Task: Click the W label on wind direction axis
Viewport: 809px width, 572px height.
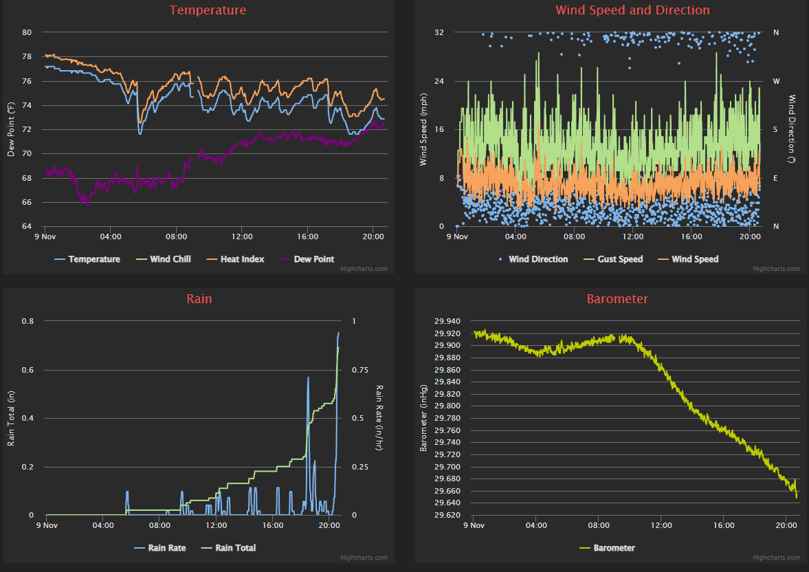Action: [x=776, y=81]
